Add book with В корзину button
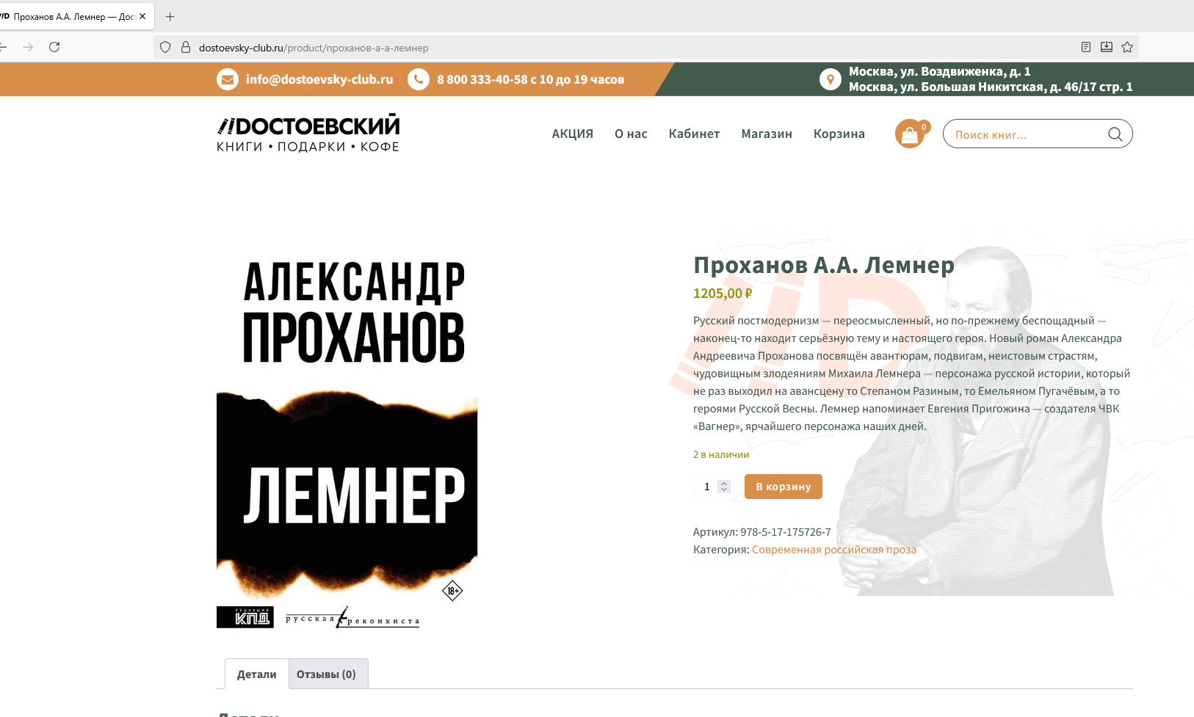Viewport: 1194px width, 717px height. coord(783,487)
